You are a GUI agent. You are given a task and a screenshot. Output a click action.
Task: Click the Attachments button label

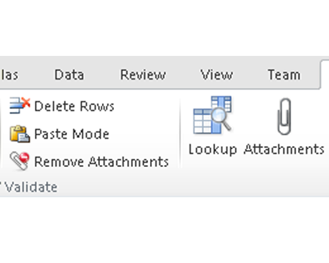284,149
